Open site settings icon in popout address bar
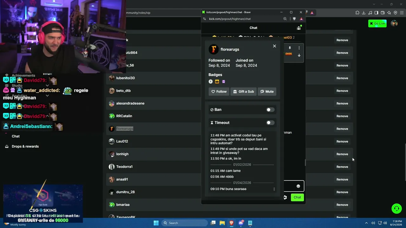The image size is (406, 228). tap(205, 19)
